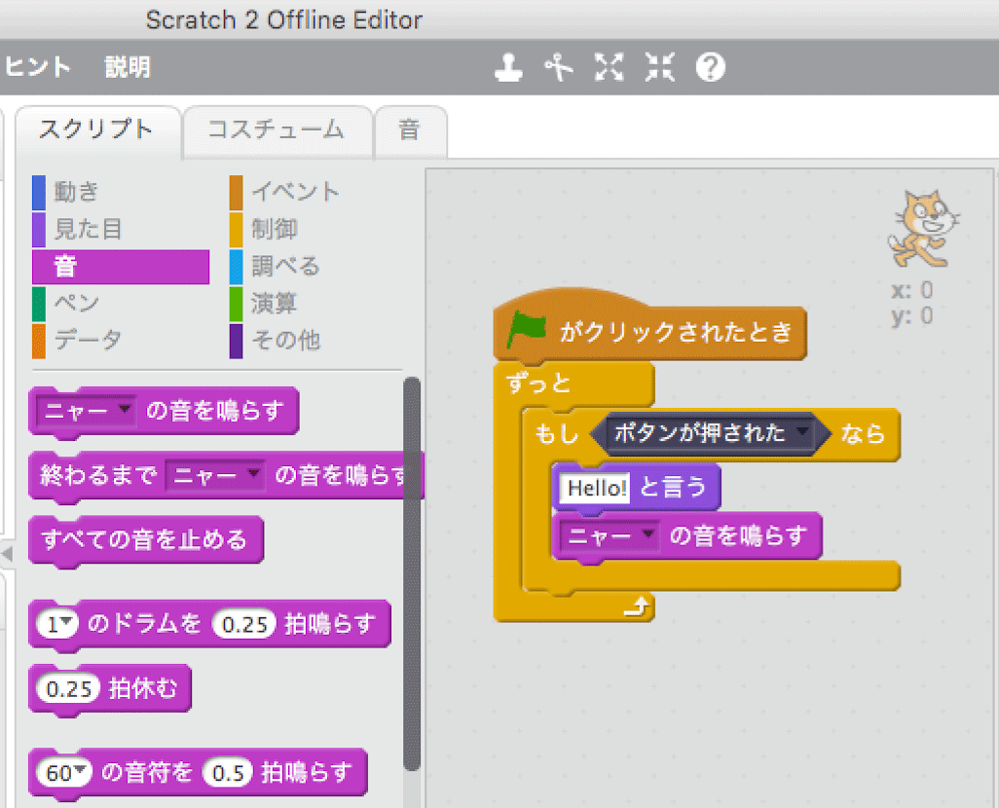Open drum number dropdown showing 1
The width and height of the screenshot is (999, 808).
(57, 624)
